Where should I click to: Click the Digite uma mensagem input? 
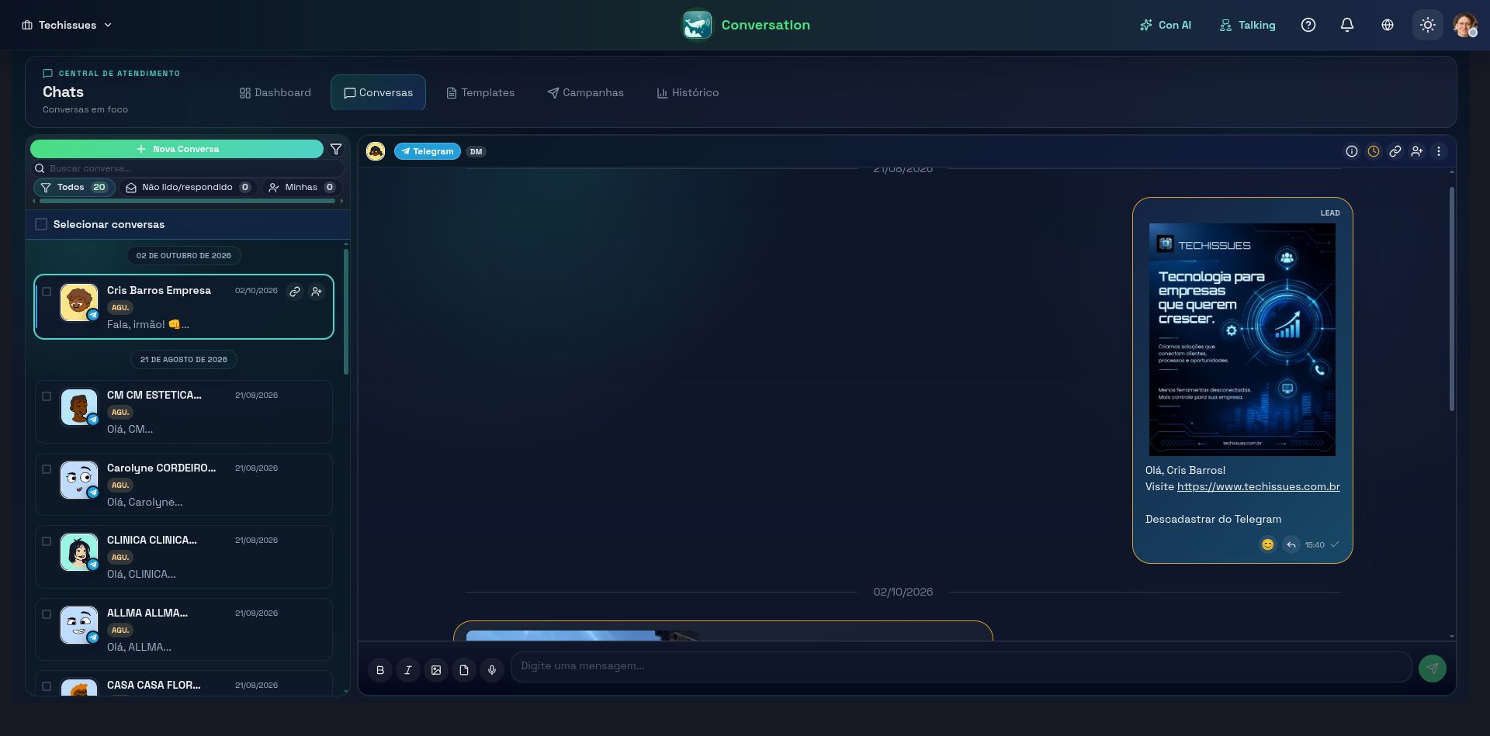click(x=961, y=666)
